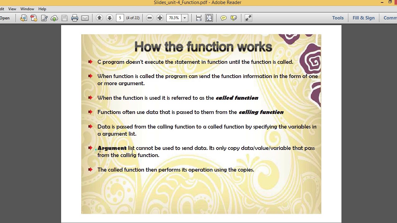The height and width of the screenshot is (223, 397).
Task: Open the Help menu
Action: (x=42, y=9)
